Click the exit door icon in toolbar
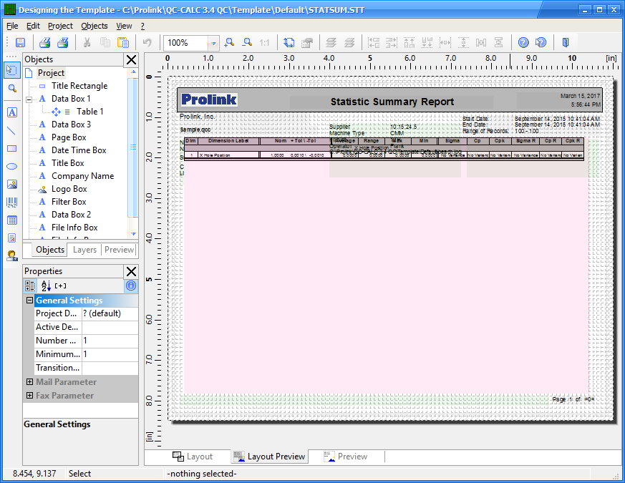625x483 pixels. (x=565, y=43)
